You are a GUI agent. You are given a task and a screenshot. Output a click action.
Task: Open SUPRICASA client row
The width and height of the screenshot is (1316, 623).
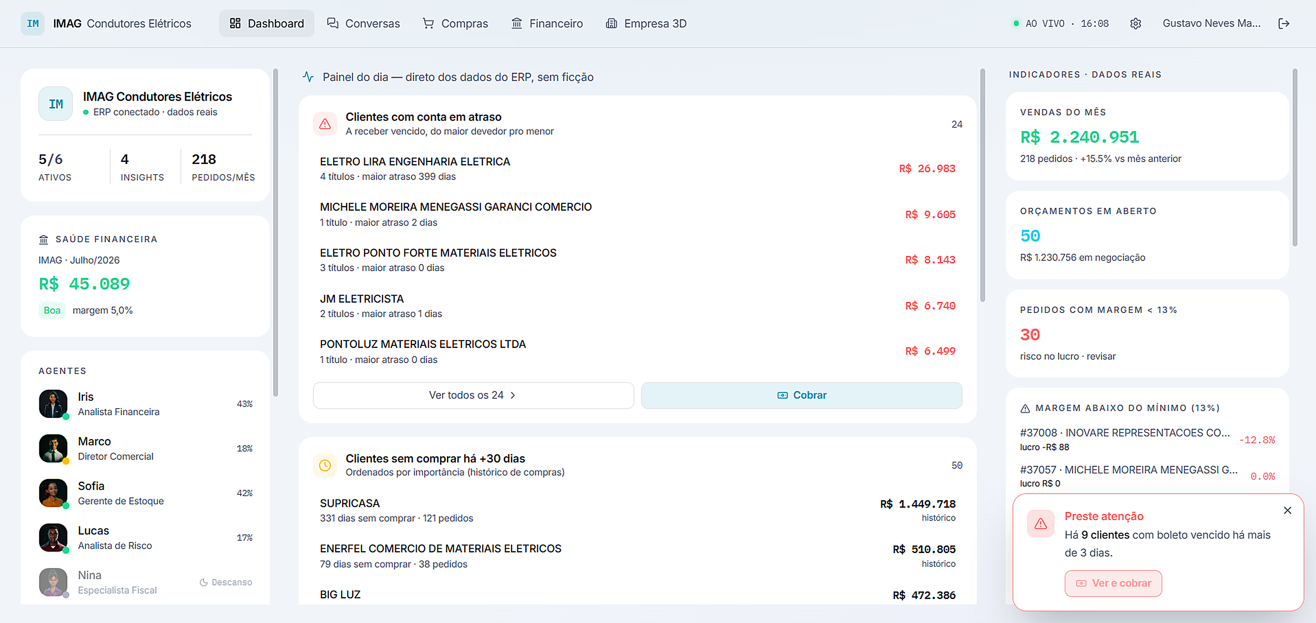click(637, 510)
